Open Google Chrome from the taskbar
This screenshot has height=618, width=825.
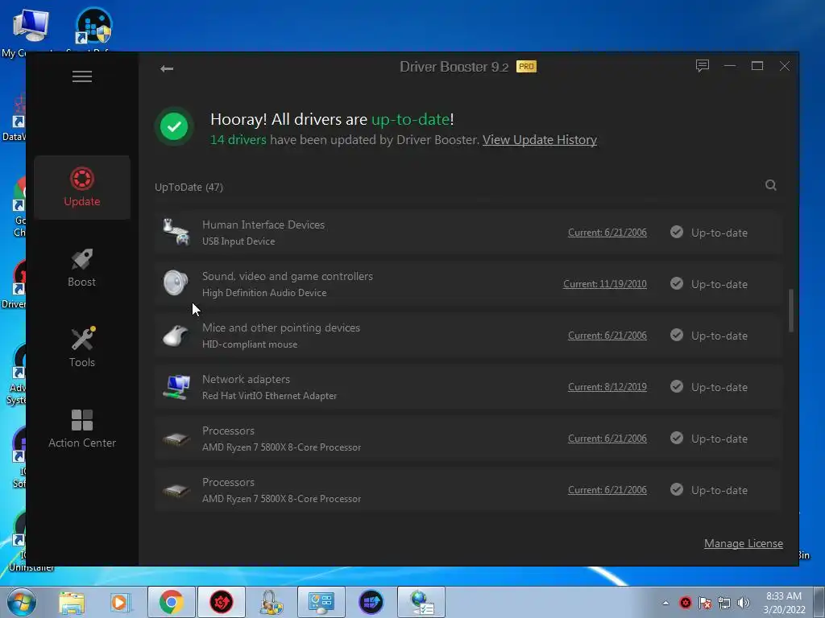pyautogui.click(x=171, y=602)
